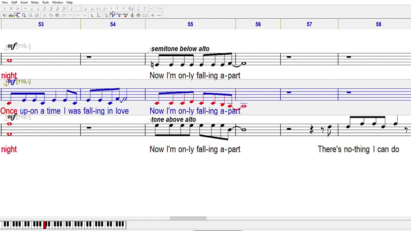This screenshot has height=231, width=411.
Task: Click the glasses viewer mode icon
Action: pyautogui.click(x=11, y=15)
